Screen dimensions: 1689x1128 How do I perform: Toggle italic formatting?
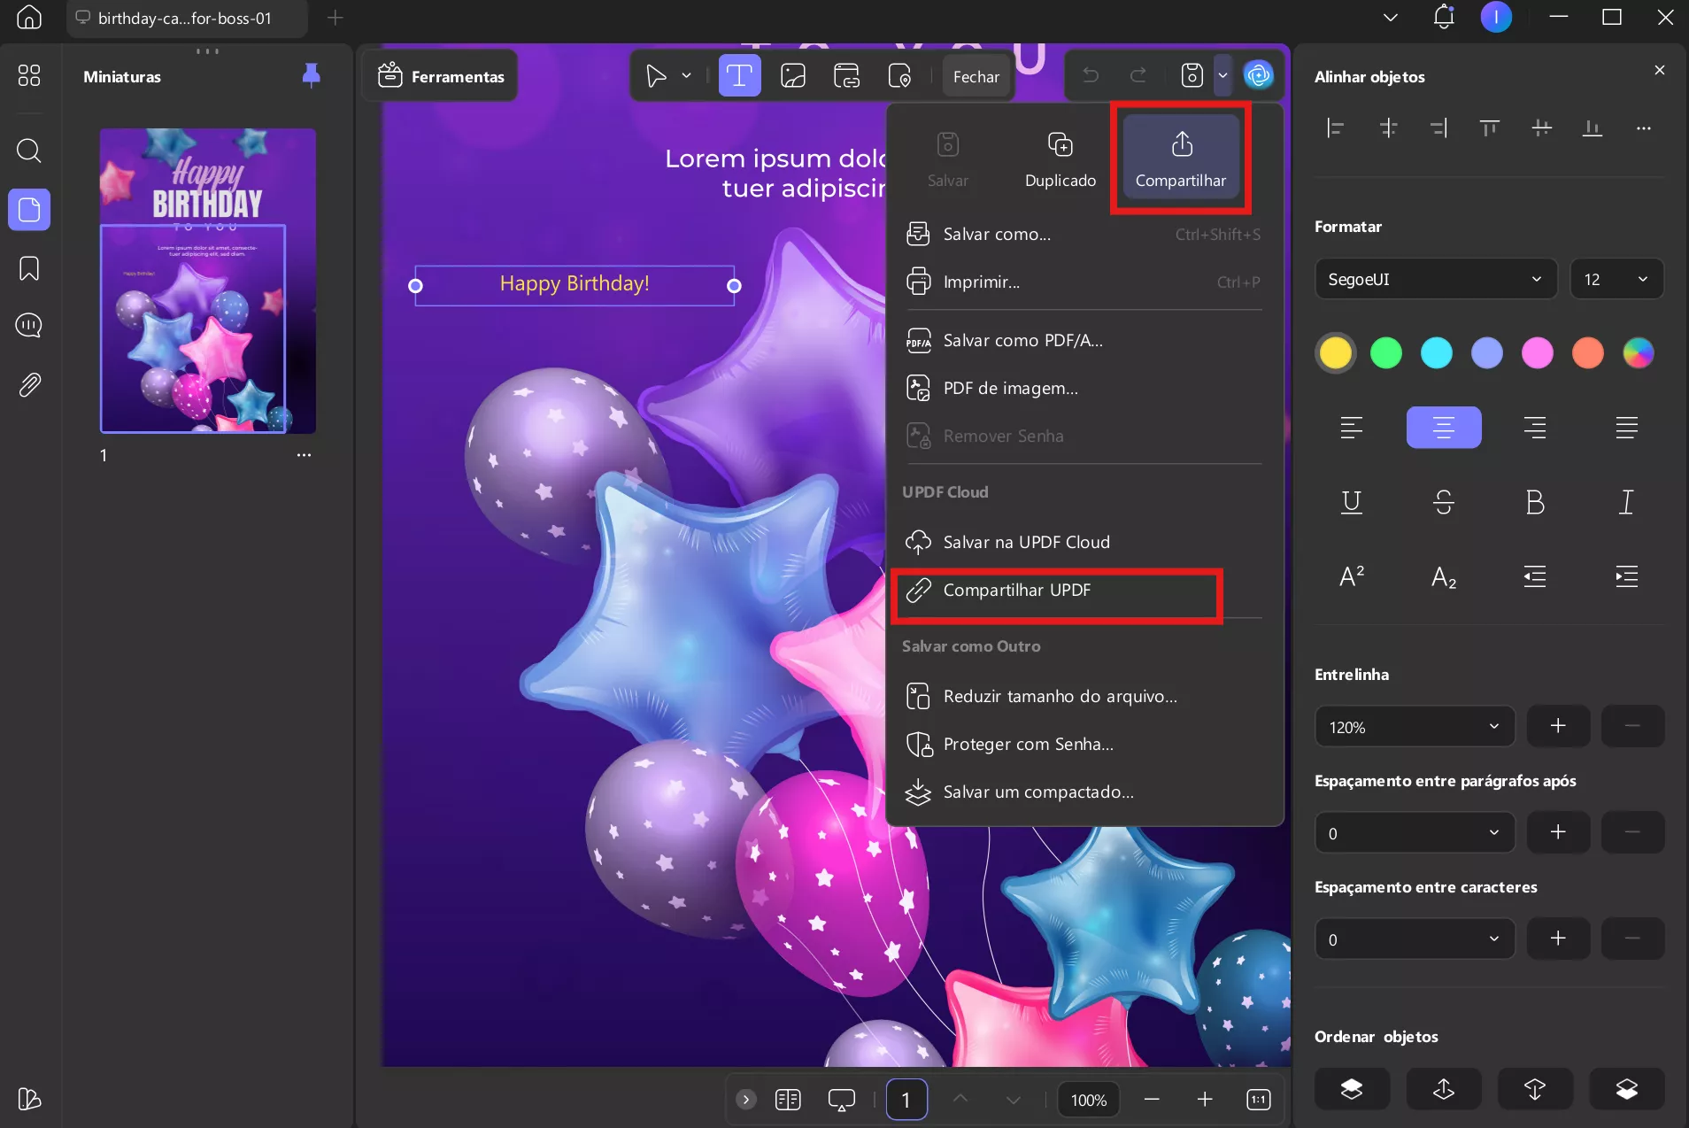1626,502
